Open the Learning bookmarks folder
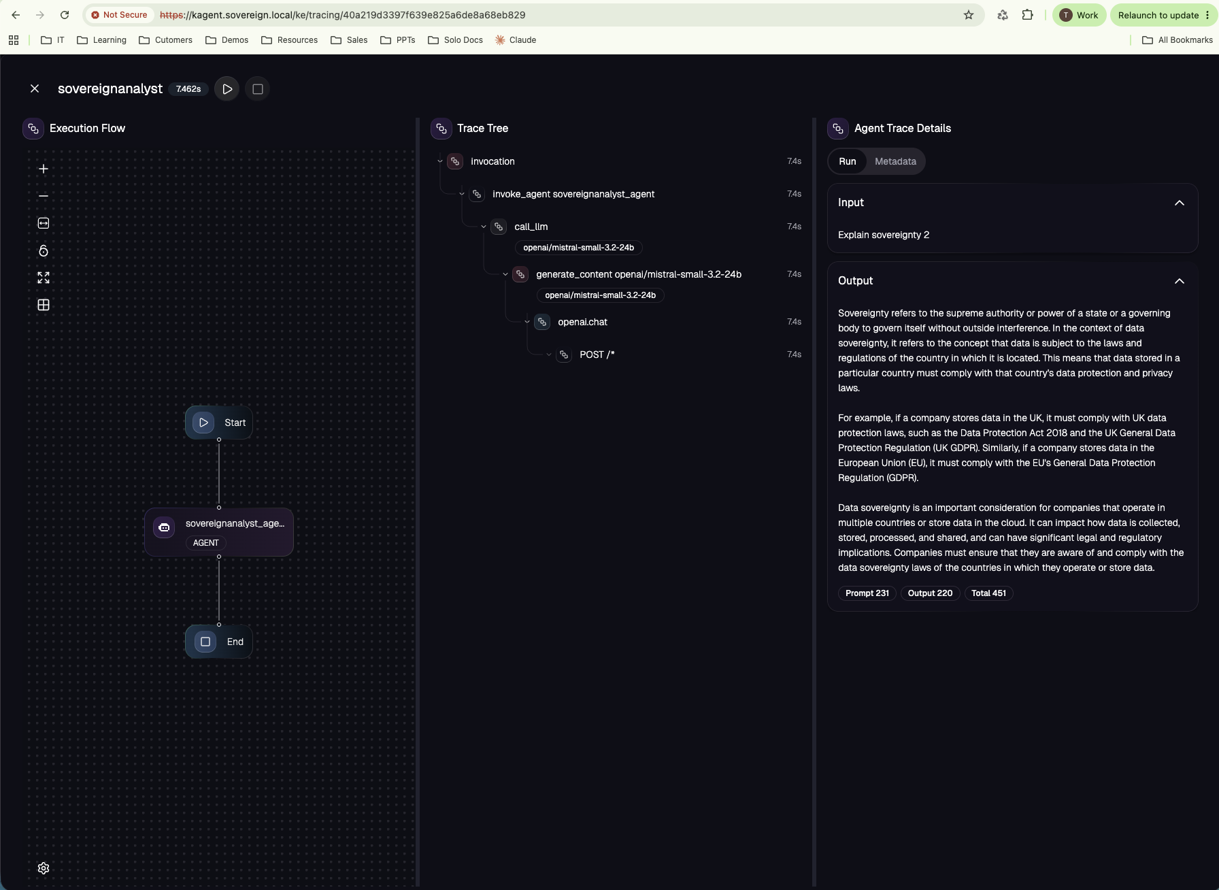The height and width of the screenshot is (890, 1219). 101,40
